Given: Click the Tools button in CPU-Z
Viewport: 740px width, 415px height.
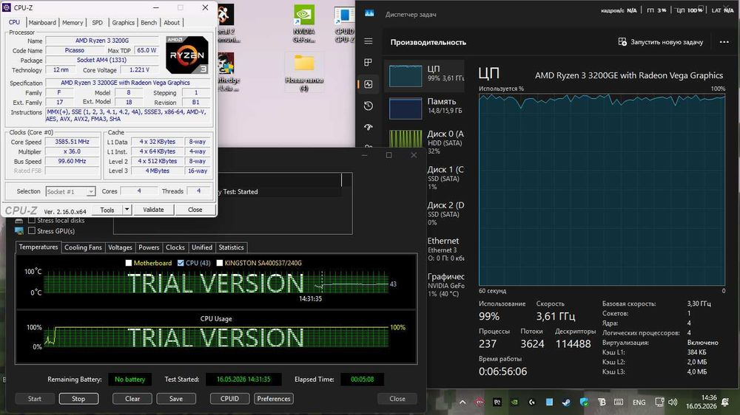Looking at the screenshot, I should pos(107,210).
